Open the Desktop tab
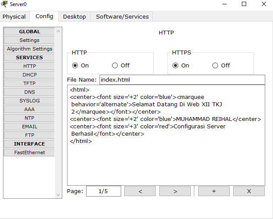The width and height of the screenshot is (273, 219). click(74, 17)
